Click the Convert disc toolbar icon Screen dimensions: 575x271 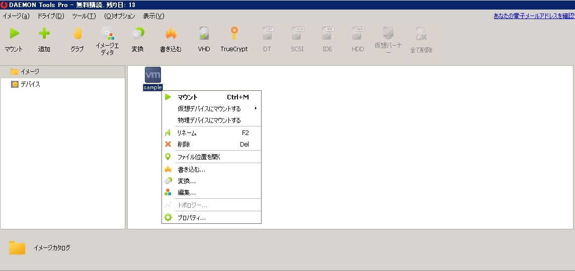137,34
